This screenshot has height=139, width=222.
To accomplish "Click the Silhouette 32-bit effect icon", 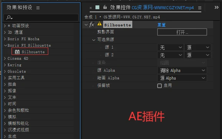I will [x=17, y=52].
